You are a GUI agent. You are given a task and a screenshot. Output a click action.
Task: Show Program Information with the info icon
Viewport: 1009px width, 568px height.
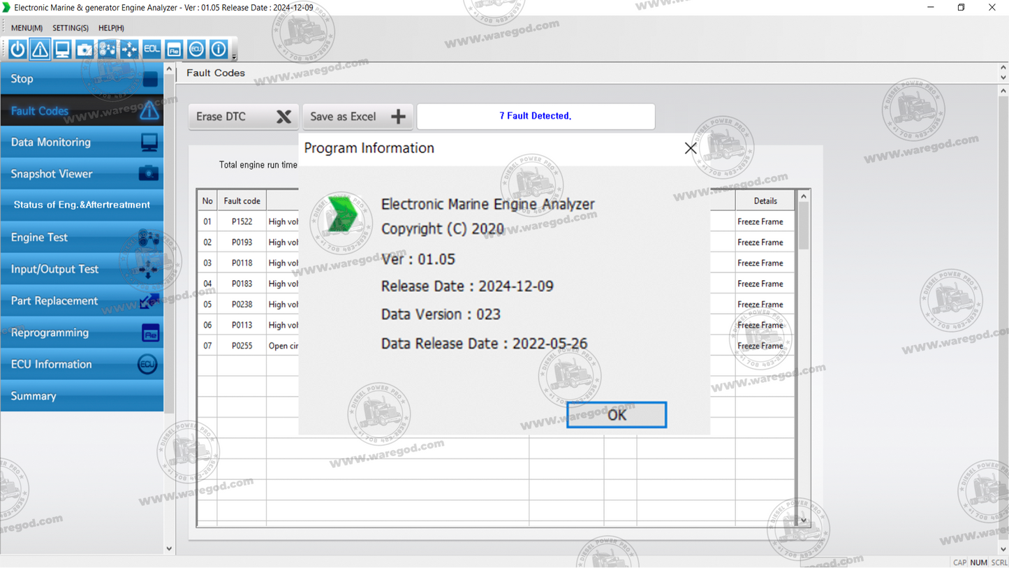click(219, 49)
